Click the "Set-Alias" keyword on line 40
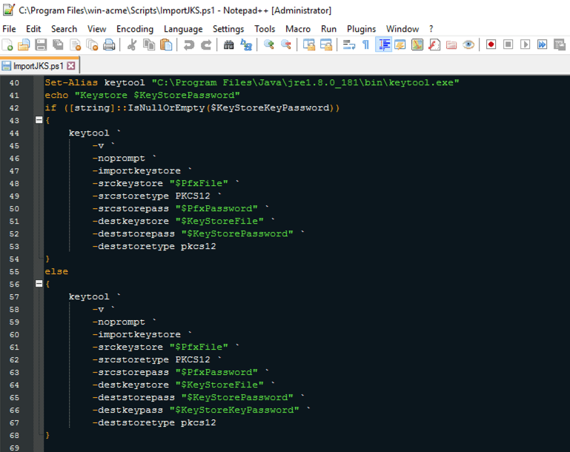The height and width of the screenshot is (452, 570). click(71, 82)
